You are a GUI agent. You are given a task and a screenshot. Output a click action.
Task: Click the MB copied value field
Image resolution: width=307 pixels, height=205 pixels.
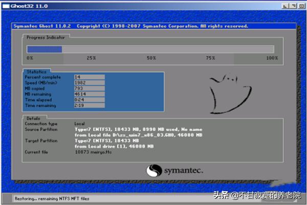click(90, 88)
